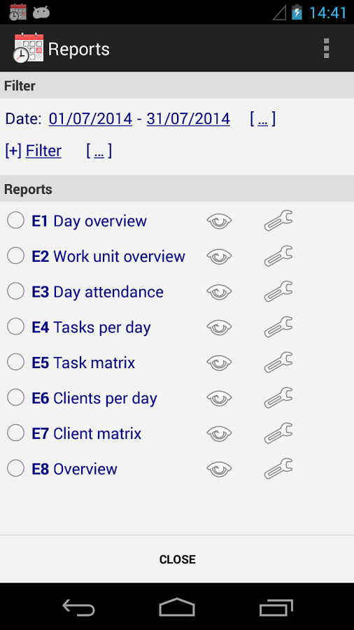Select the E1 Day overview radio button
The width and height of the screenshot is (354, 630).
click(x=15, y=220)
